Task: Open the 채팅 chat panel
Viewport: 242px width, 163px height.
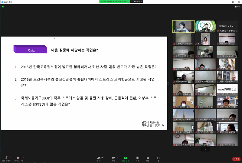Action: (113, 159)
